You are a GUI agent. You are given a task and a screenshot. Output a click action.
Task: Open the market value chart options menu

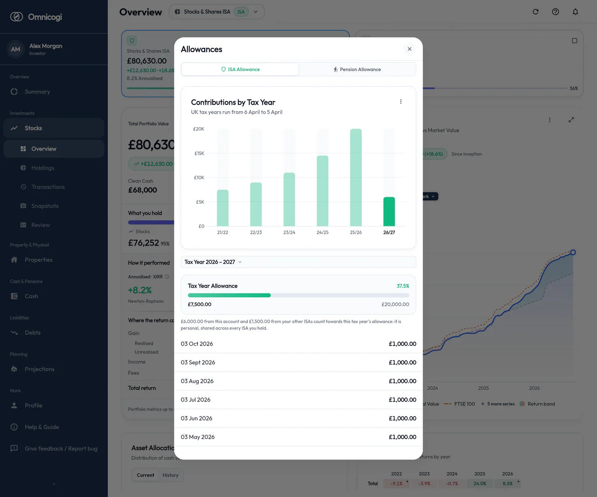(x=550, y=120)
